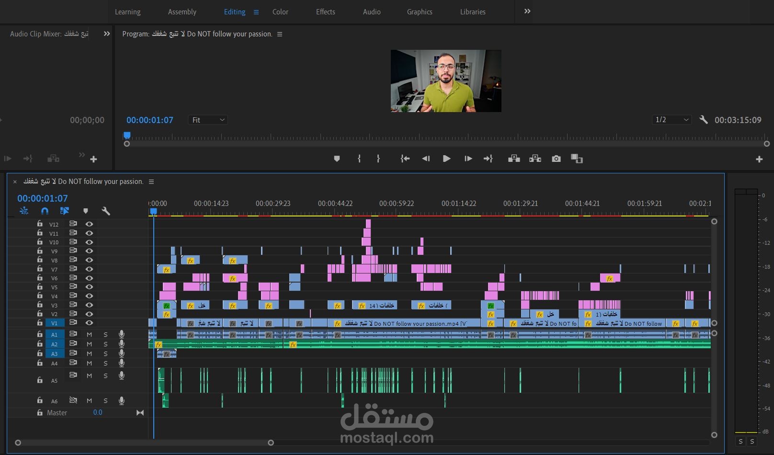Click the Program monitor timecode 00:00:01:07

click(x=150, y=120)
